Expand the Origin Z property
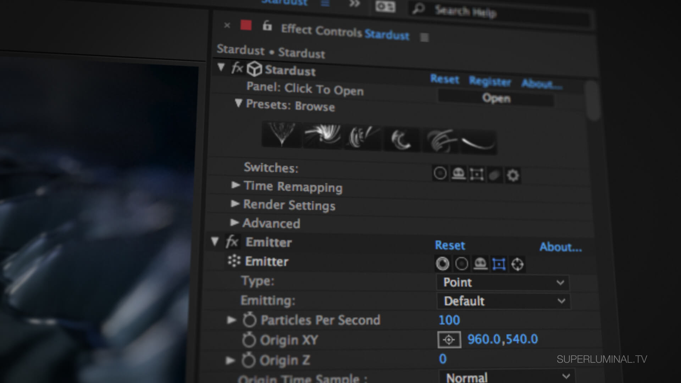The width and height of the screenshot is (681, 383). tap(230, 360)
